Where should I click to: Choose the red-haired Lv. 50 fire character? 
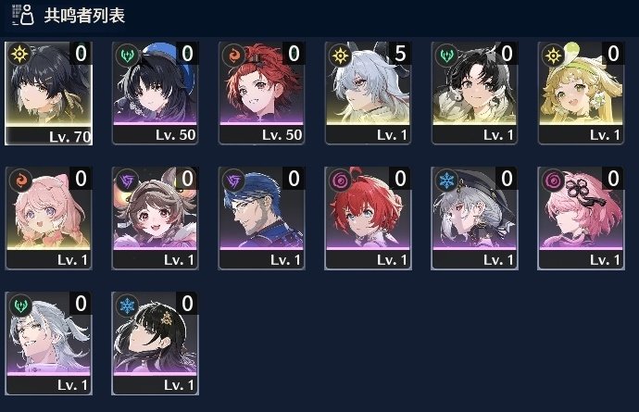coord(262,94)
